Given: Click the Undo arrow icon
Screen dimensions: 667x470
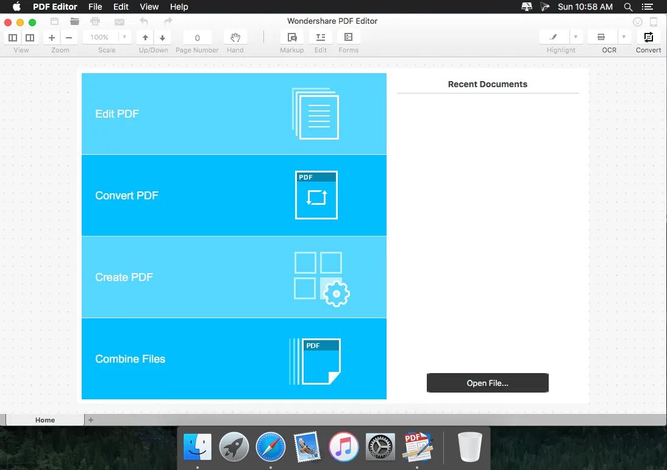Looking at the screenshot, I should pos(144,21).
